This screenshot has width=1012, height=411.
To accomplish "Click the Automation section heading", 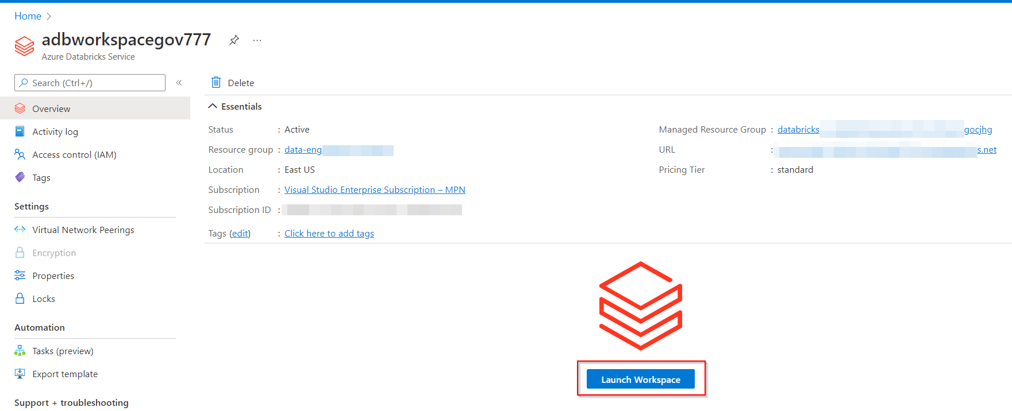I will coord(40,327).
